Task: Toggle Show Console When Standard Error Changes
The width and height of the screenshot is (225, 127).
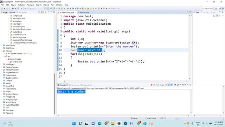Action: [x=172, y=85]
